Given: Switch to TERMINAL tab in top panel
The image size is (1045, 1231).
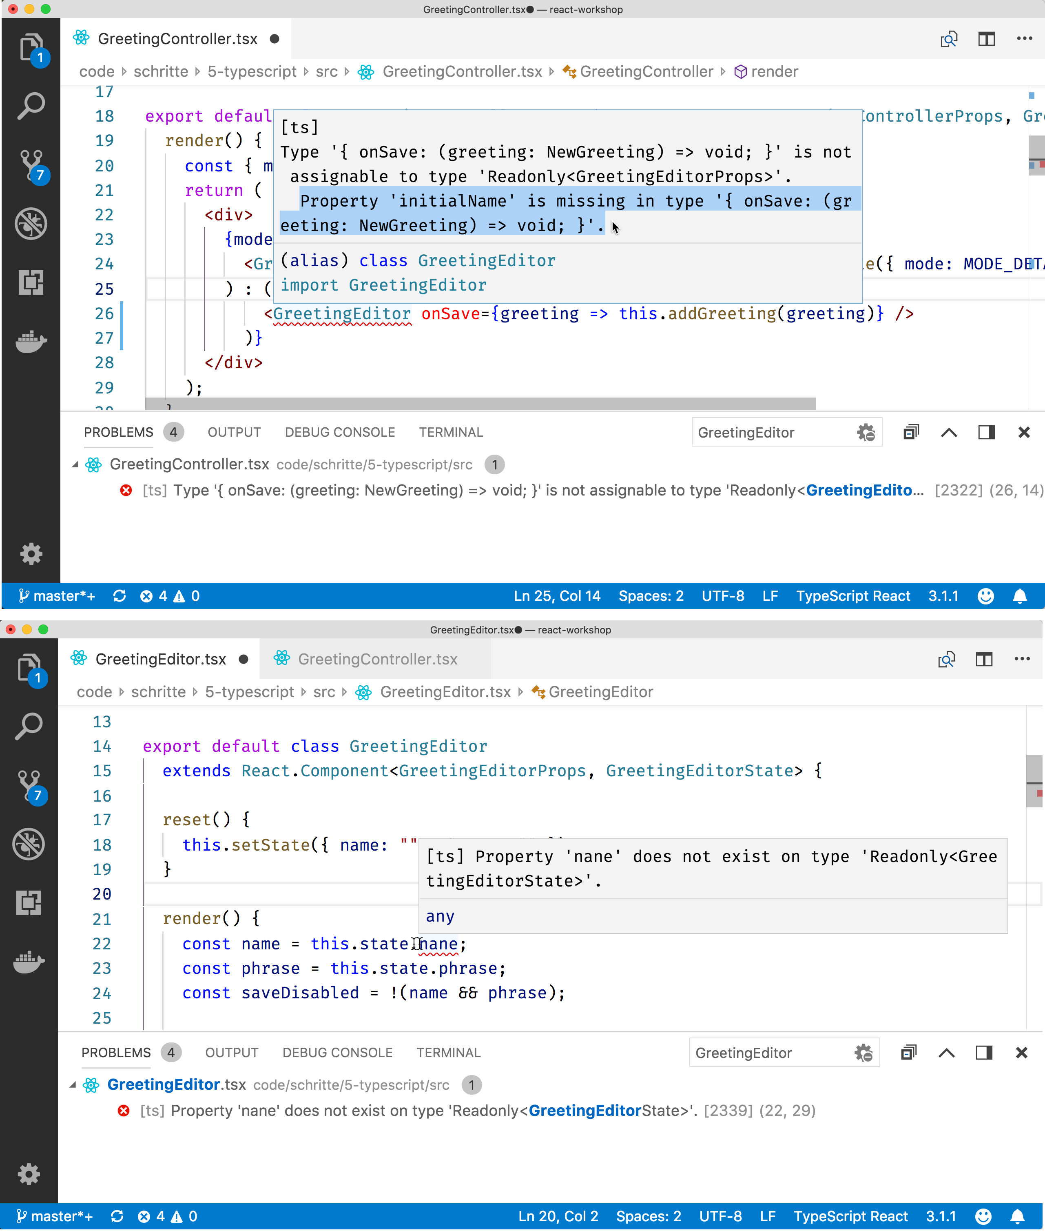Looking at the screenshot, I should pos(451,432).
